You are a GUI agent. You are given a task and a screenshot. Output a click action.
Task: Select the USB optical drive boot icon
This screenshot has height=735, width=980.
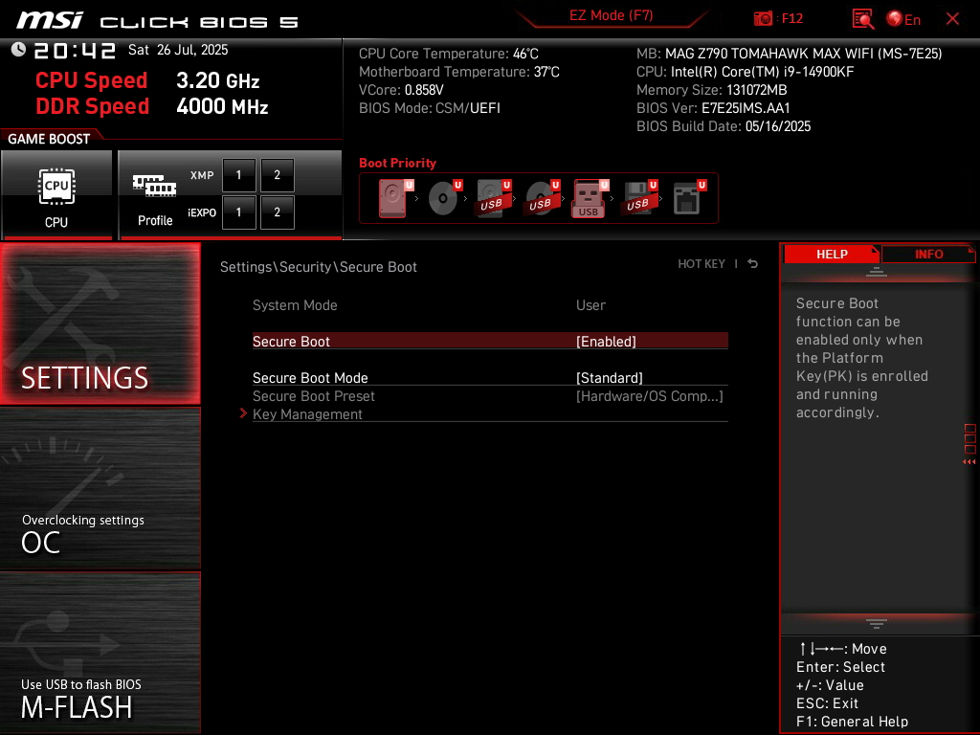(x=542, y=198)
